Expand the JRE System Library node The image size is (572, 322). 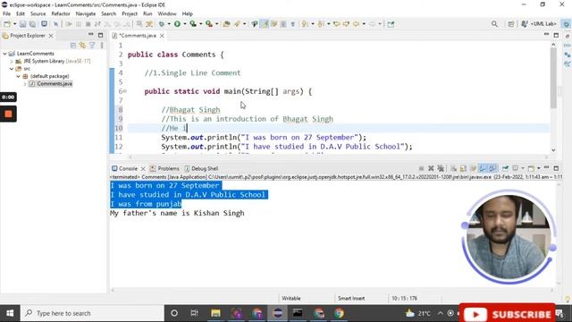pos(12,62)
